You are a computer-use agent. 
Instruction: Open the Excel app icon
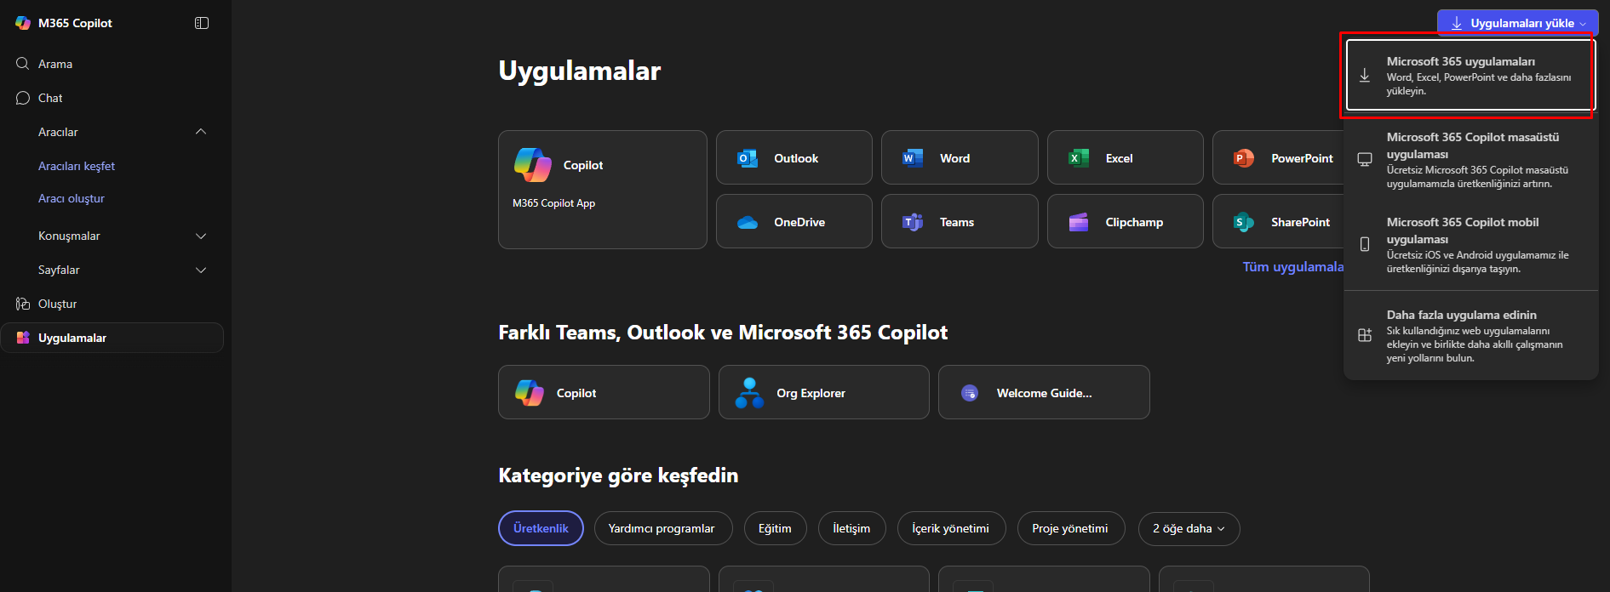1079,158
